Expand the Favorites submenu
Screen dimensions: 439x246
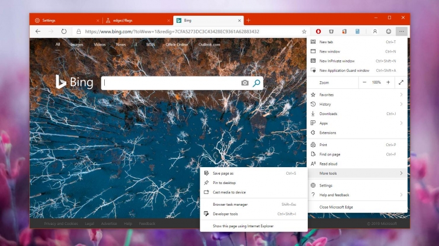(x=357, y=95)
